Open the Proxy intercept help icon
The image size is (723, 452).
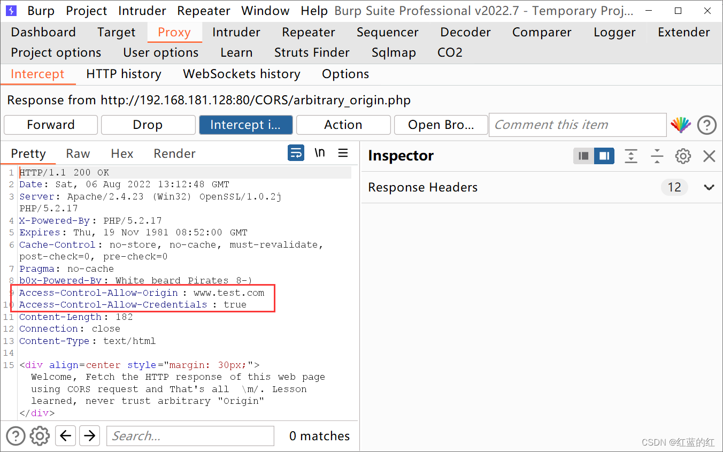tap(707, 125)
